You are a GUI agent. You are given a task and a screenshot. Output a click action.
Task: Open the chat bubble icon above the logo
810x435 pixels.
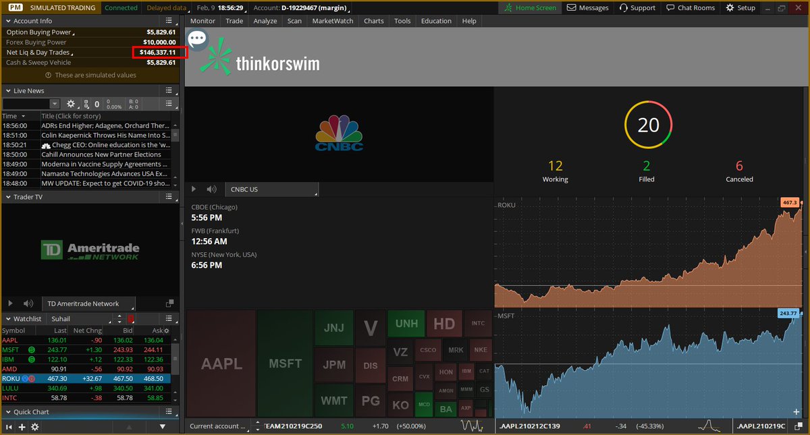point(197,39)
